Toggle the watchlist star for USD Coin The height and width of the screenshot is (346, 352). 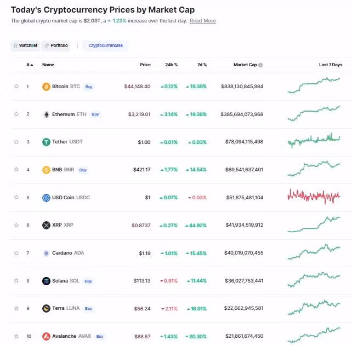[x=16, y=198]
